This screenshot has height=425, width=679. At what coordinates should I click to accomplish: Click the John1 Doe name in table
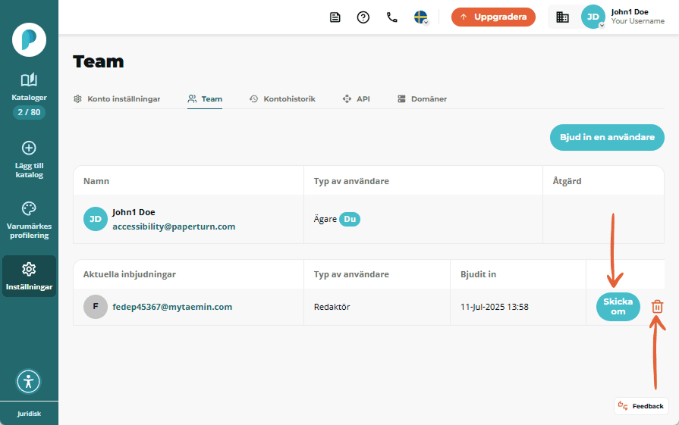134,212
